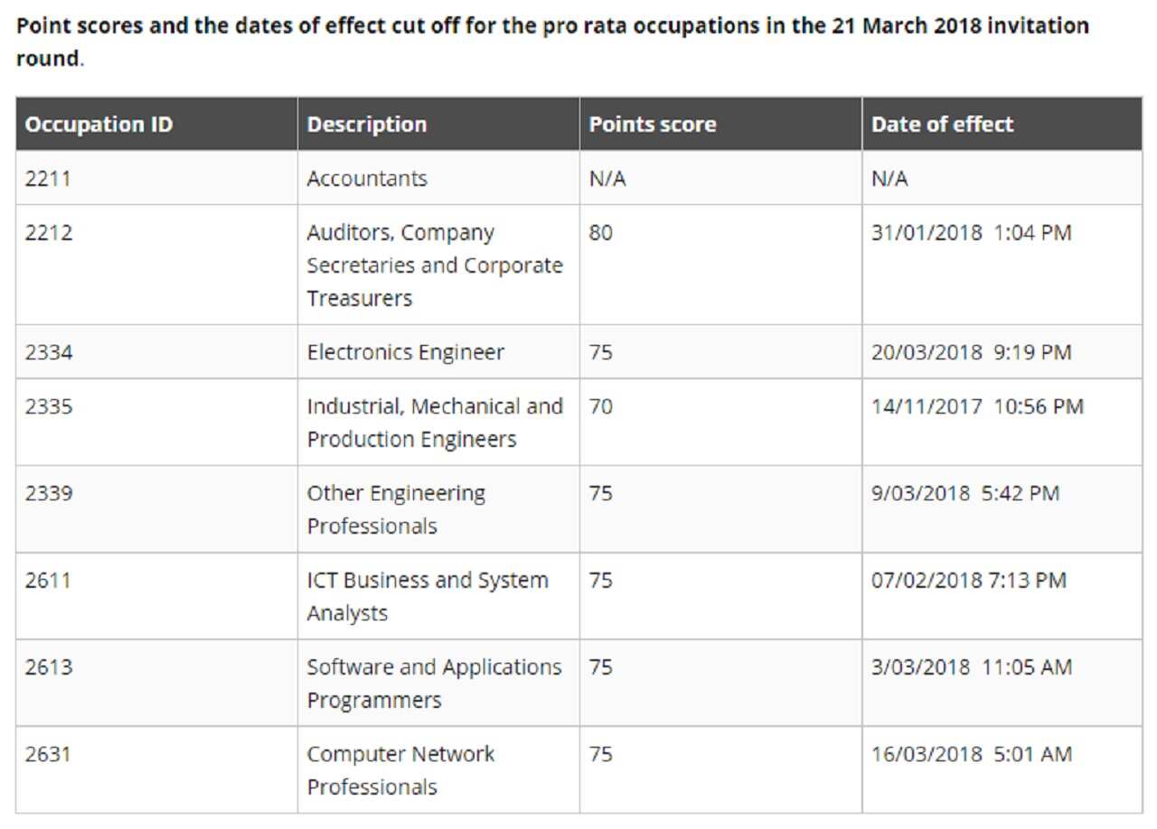Click the points score 80 cell
Screen dimensions: 1157x829
click(601, 233)
